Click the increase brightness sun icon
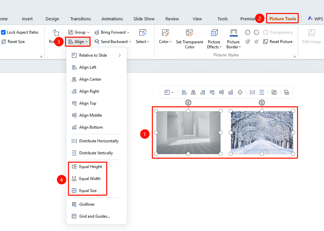This screenshot has height=231, width=324. (247, 42)
